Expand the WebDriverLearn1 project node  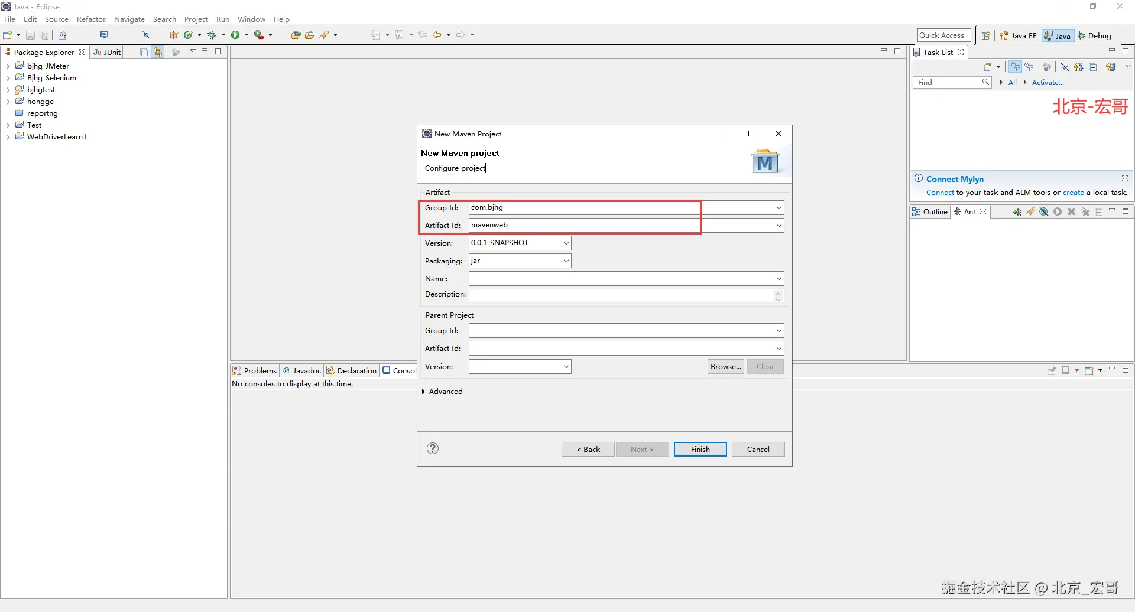[8, 137]
